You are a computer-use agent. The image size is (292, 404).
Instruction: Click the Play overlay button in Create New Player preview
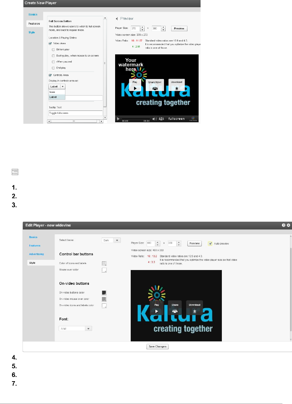coord(135,85)
